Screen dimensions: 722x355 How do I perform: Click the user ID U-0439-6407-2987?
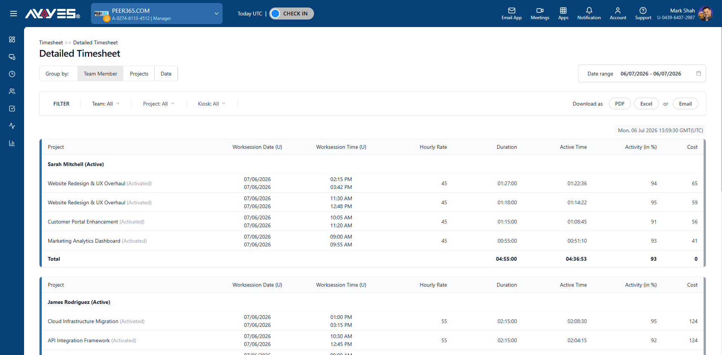676,18
